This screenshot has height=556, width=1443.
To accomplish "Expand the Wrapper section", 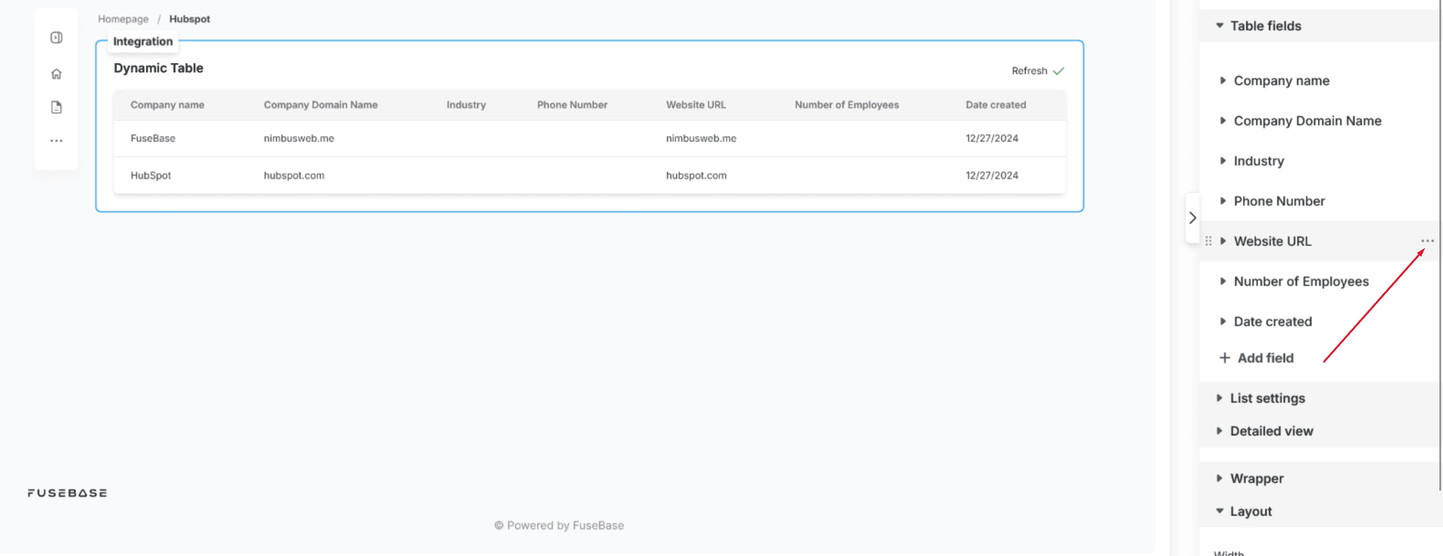I will click(1219, 478).
